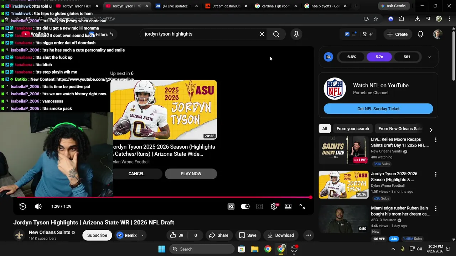Toggle the autoplay switch in the player
Image resolution: width=456 pixels, height=256 pixels.
(x=245, y=207)
